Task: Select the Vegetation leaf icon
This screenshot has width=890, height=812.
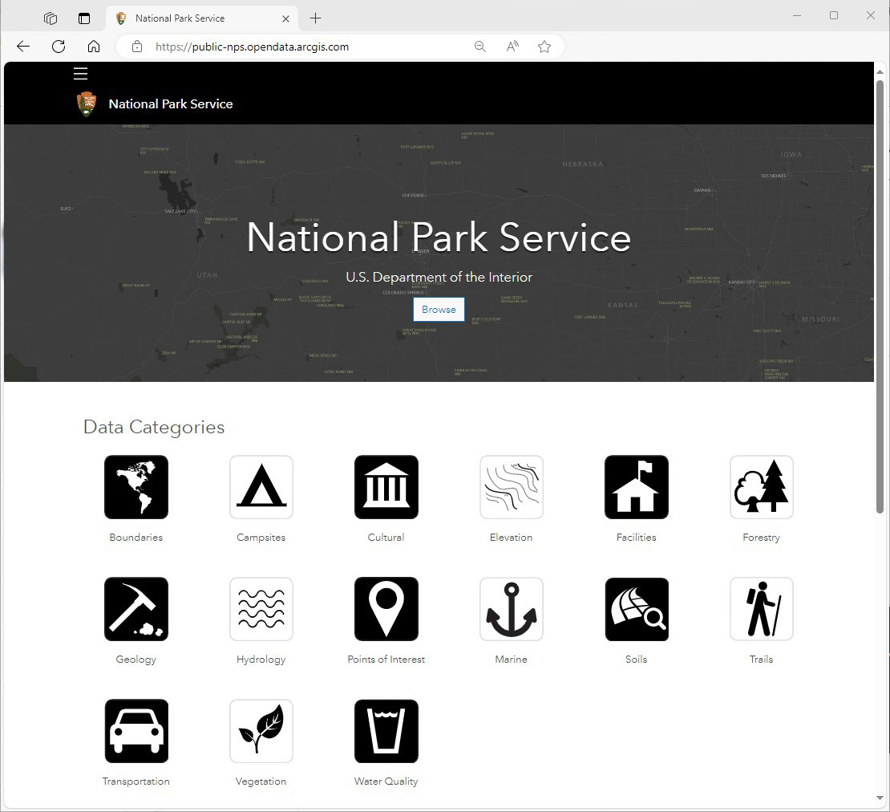Action: pos(261,731)
